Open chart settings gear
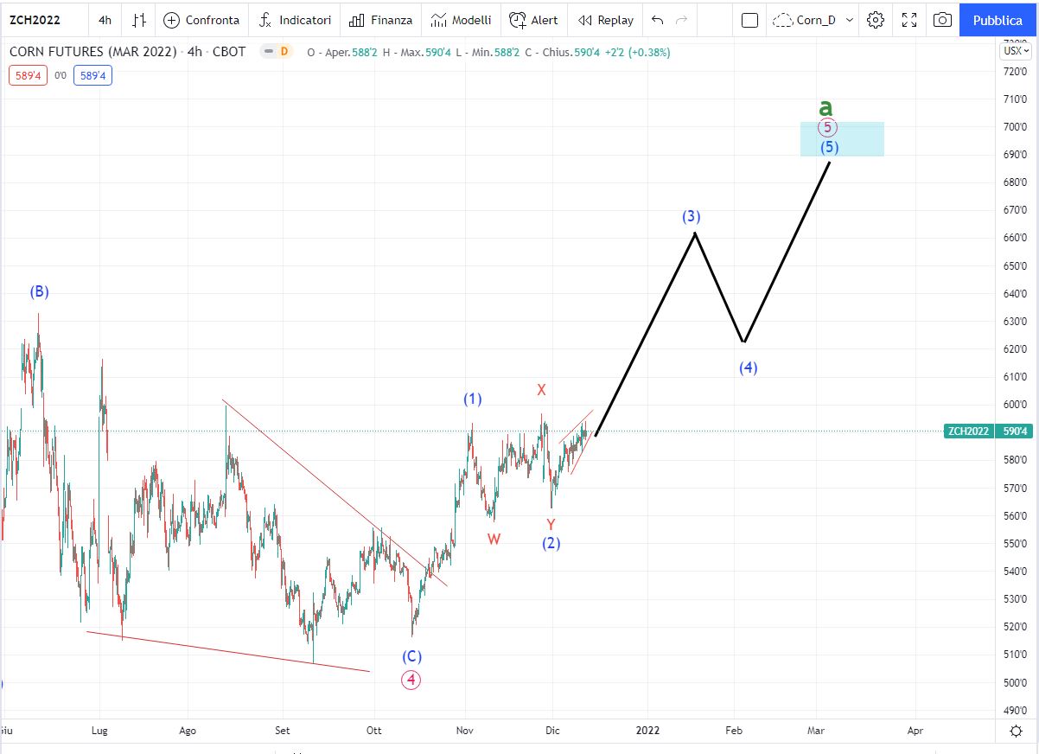Viewport: 1039px width, 754px height. (x=876, y=20)
